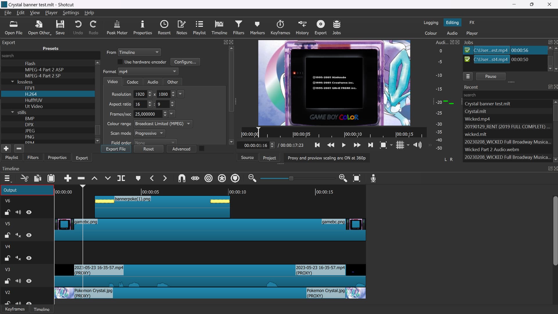
Task: Click the Export File button
Action: 116,149
